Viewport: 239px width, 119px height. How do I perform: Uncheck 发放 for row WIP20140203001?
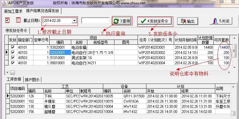pyautogui.click(x=13, y=47)
